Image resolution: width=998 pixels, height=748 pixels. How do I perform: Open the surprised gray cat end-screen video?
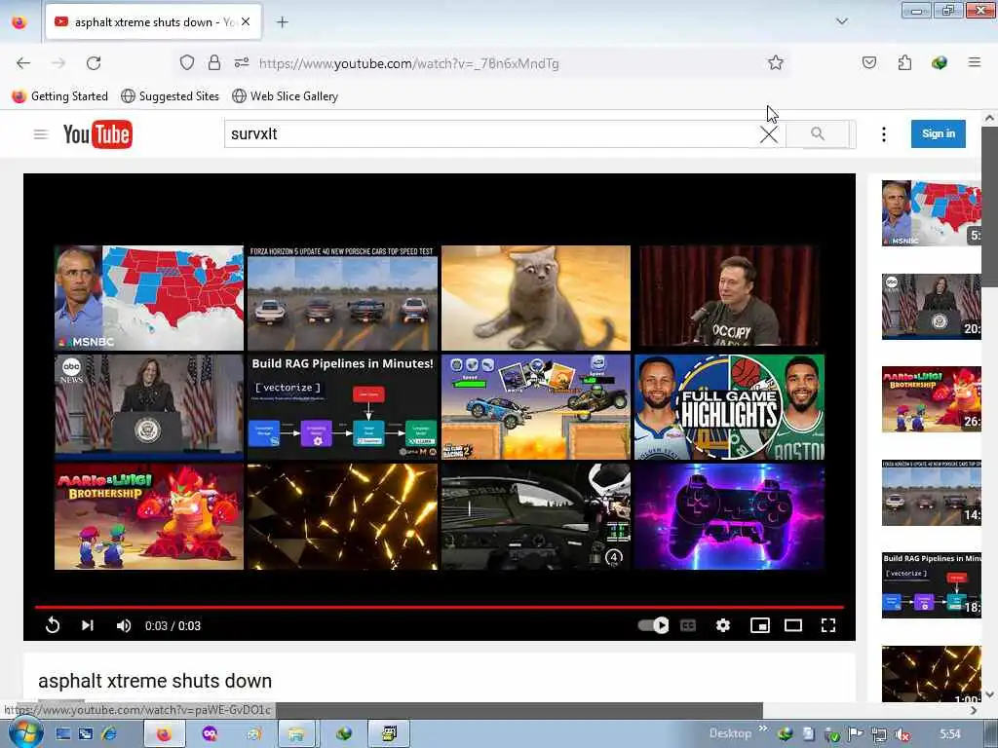tap(536, 298)
